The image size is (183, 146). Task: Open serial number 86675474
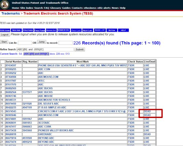point(11,142)
